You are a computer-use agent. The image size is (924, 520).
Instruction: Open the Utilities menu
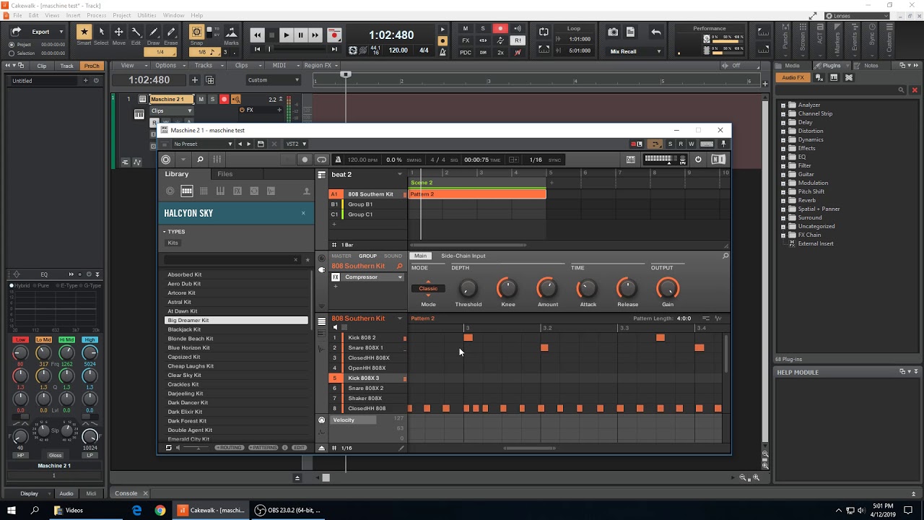147,15
